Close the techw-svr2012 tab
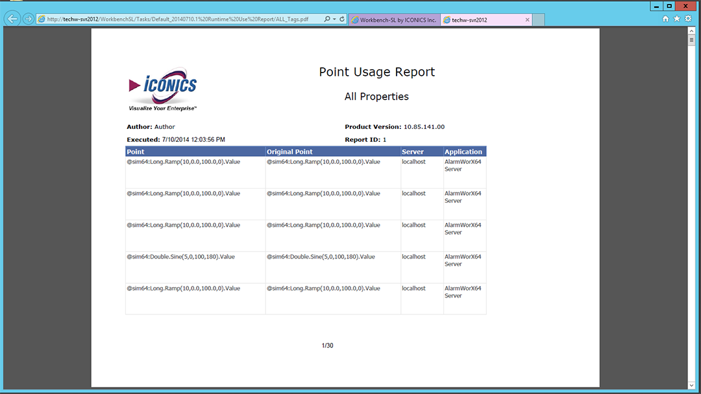The width and height of the screenshot is (701, 394). (x=527, y=20)
